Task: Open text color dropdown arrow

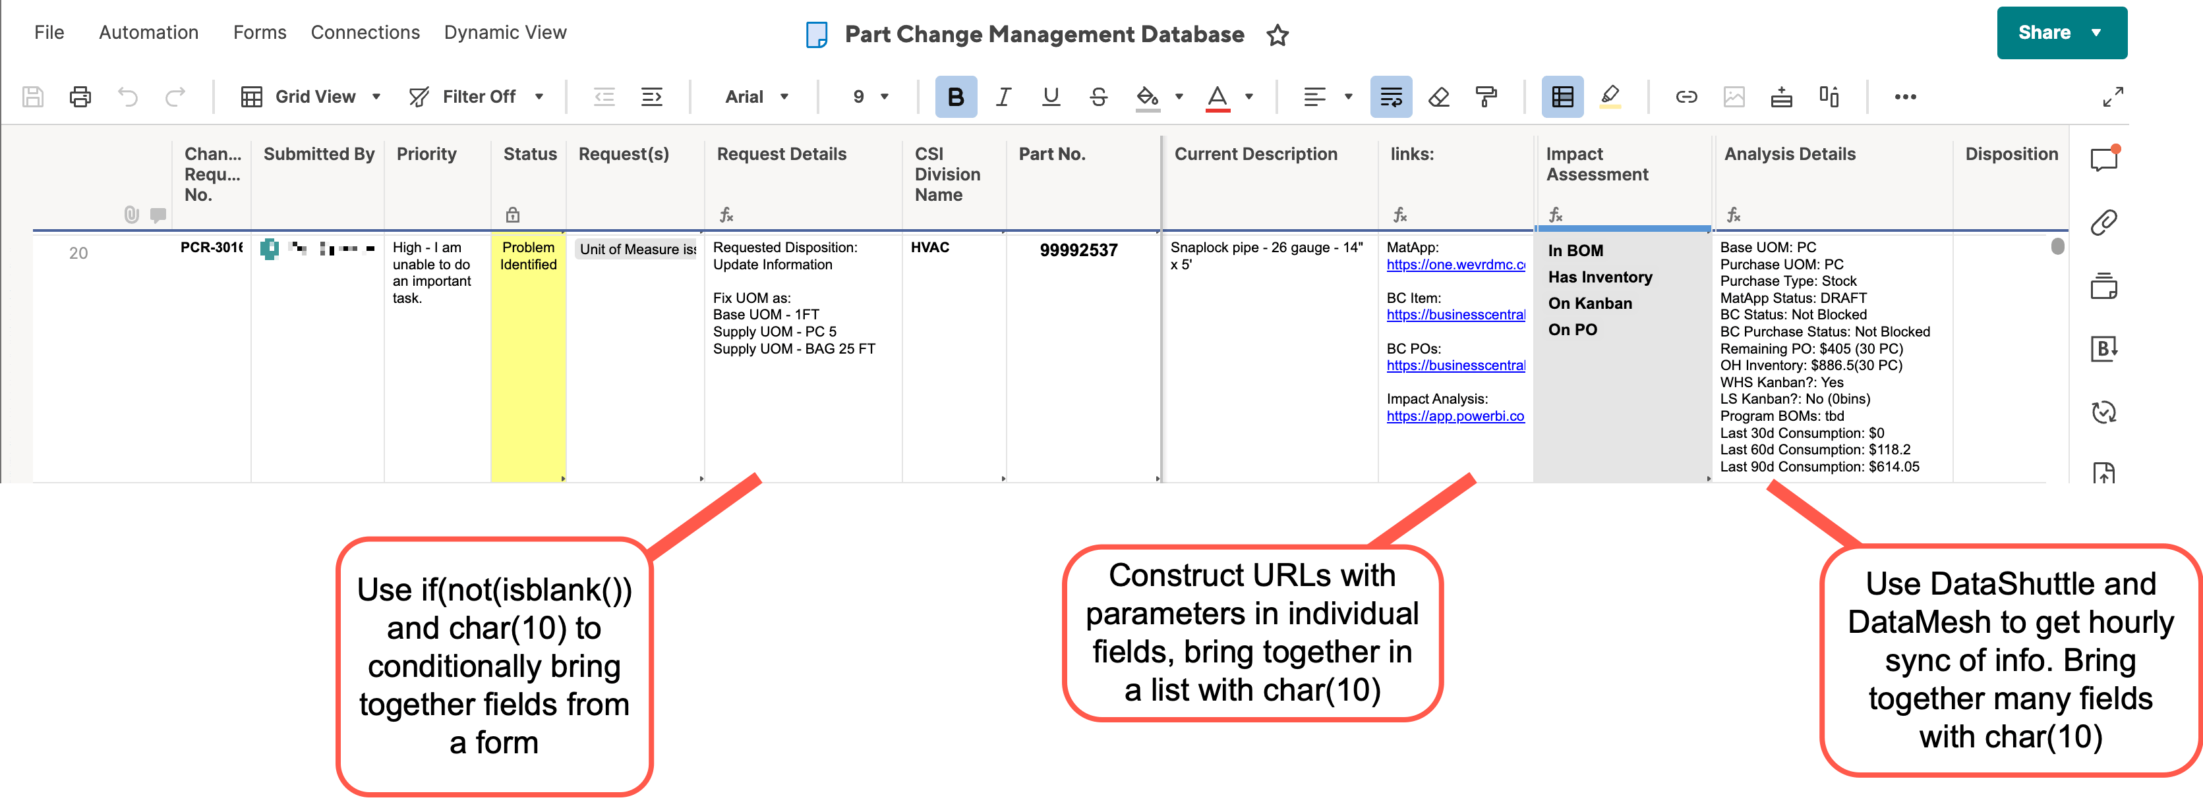Action: pos(1249,97)
